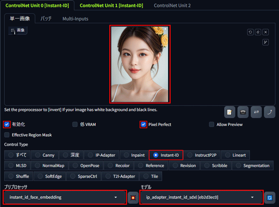This screenshot has height=207, width=279.
Task: Enable the 低 VRAM checkbox
Action: (x=75, y=124)
